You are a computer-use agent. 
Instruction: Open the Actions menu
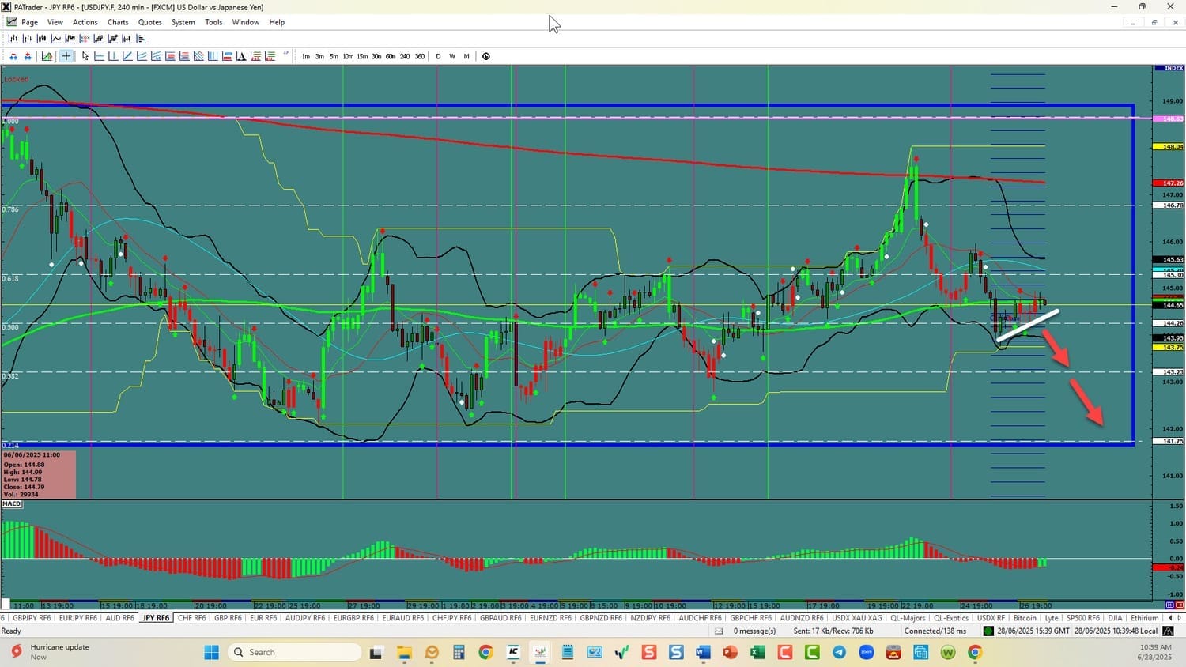85,22
